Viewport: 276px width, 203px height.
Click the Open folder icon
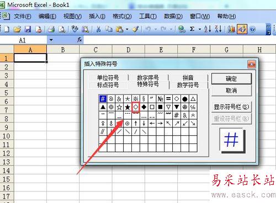17,29
